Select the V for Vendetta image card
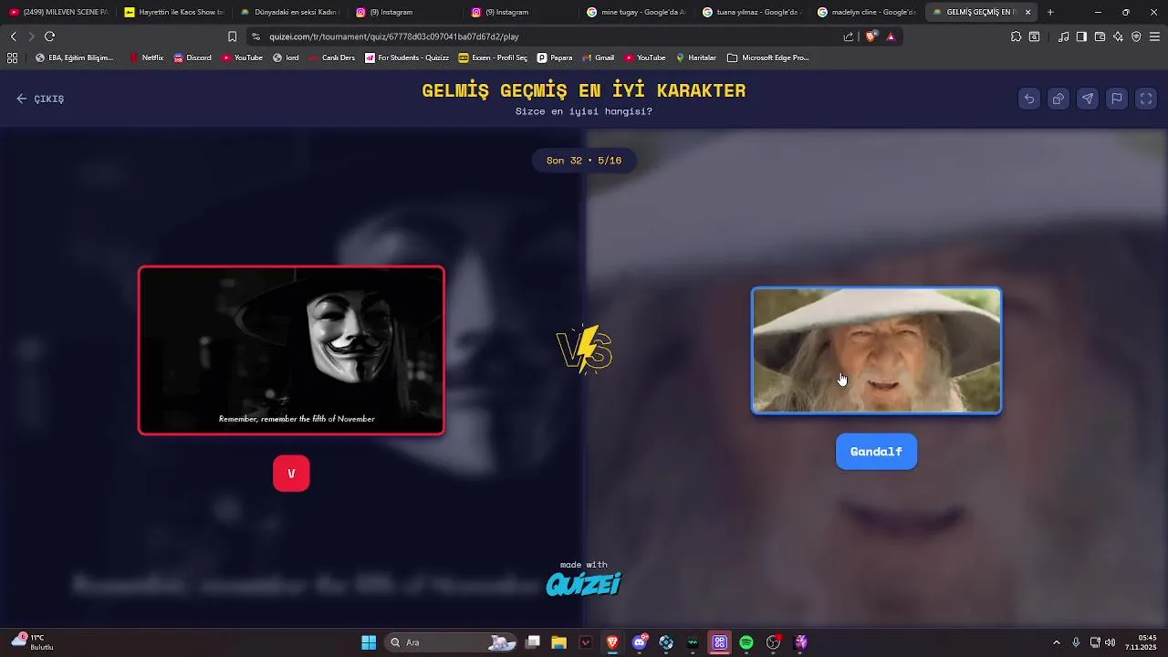The height and width of the screenshot is (657, 1168). click(291, 350)
